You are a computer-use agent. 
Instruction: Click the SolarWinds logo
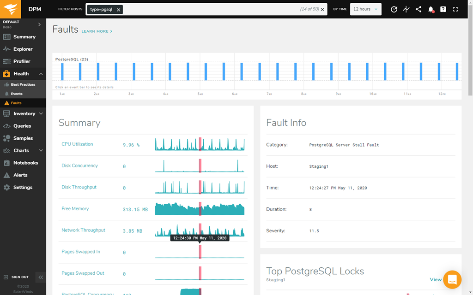pos(11,9)
